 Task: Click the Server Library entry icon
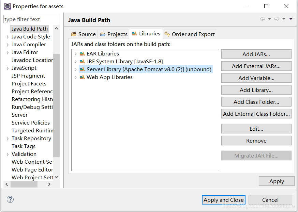pyautogui.click(x=82, y=69)
